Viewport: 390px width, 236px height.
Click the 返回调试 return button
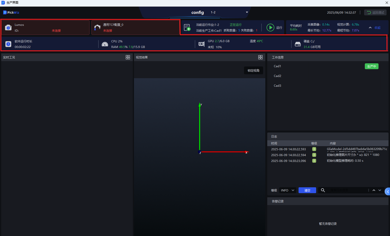tap(375, 12)
